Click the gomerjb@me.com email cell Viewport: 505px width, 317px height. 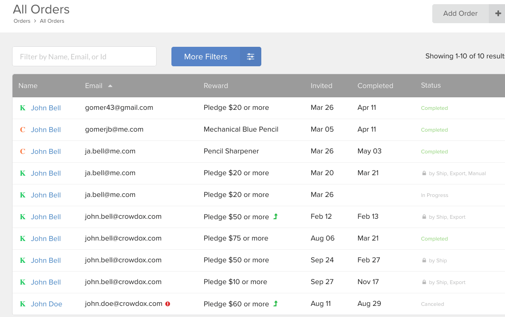coord(114,129)
